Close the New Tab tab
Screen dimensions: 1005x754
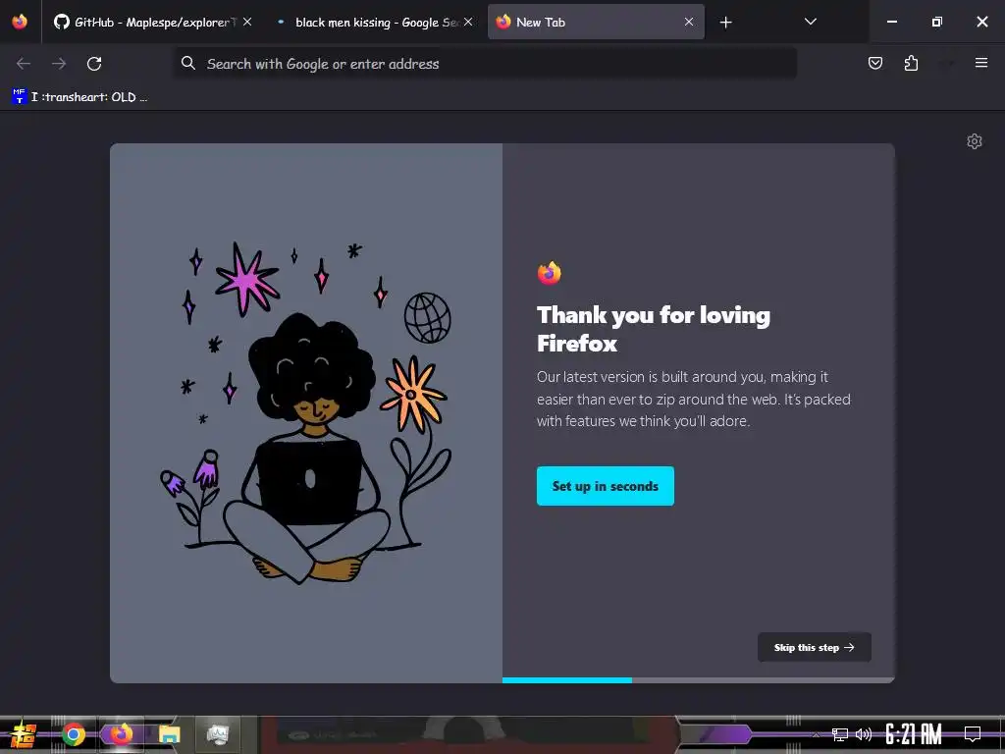click(x=689, y=22)
